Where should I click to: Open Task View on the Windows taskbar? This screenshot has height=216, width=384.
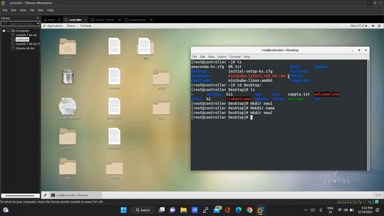[161, 210]
